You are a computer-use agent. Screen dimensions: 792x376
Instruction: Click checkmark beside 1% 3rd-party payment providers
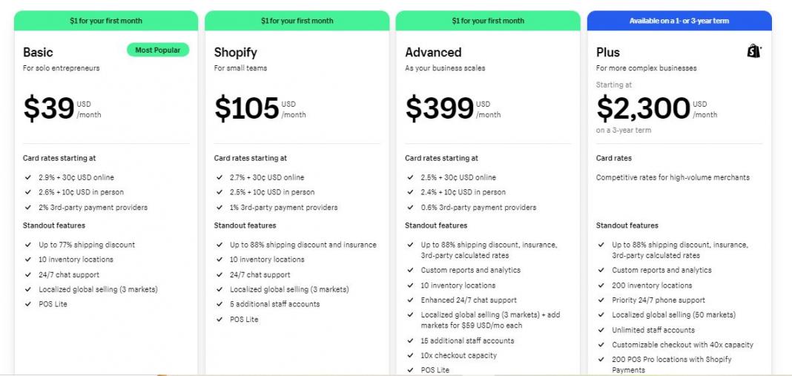point(220,208)
